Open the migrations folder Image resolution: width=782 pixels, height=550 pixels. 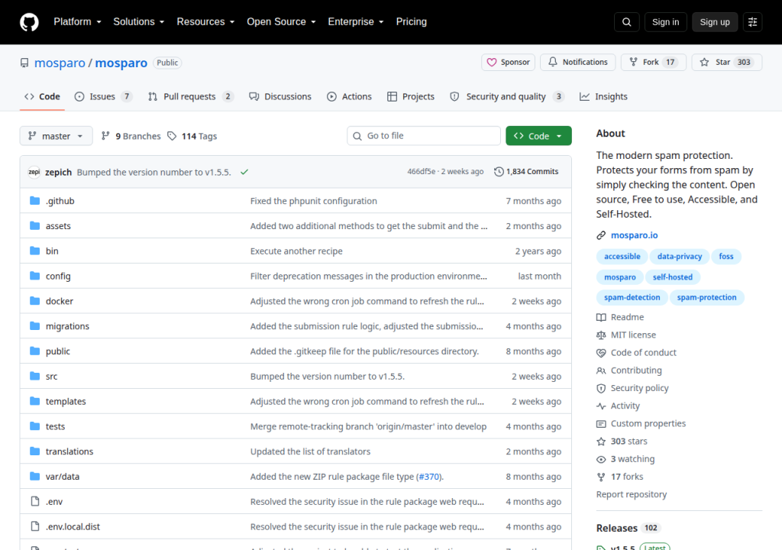[67, 326]
